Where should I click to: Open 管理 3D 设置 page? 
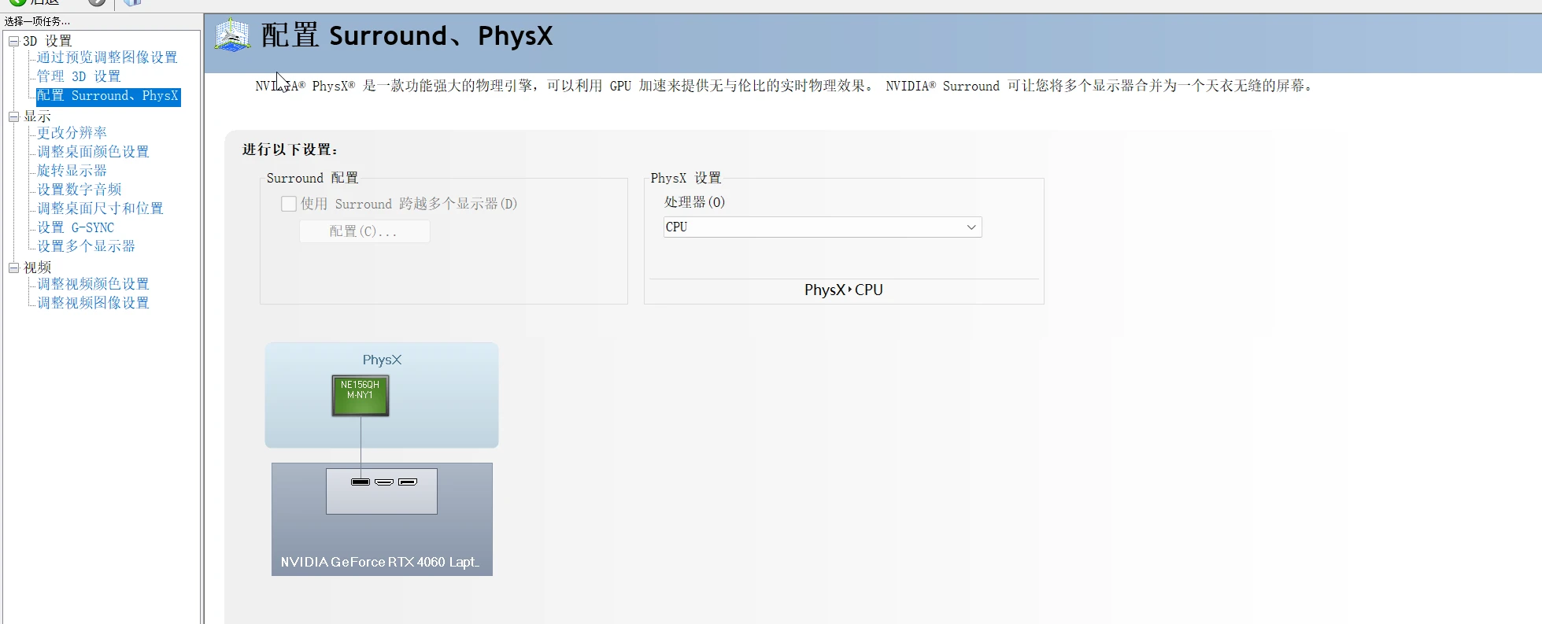click(79, 76)
